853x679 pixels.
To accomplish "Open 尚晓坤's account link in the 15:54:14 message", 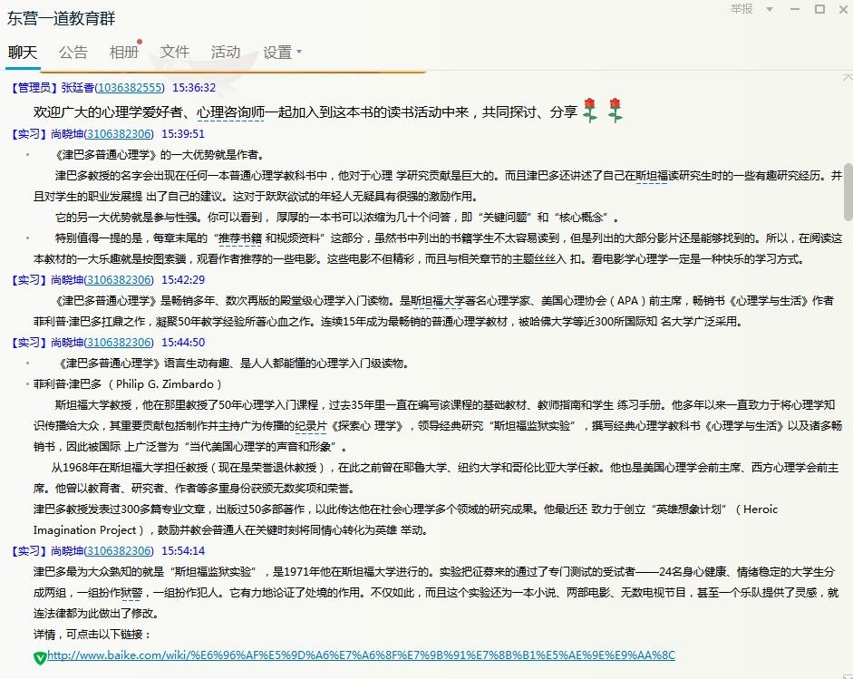I will coord(119,550).
